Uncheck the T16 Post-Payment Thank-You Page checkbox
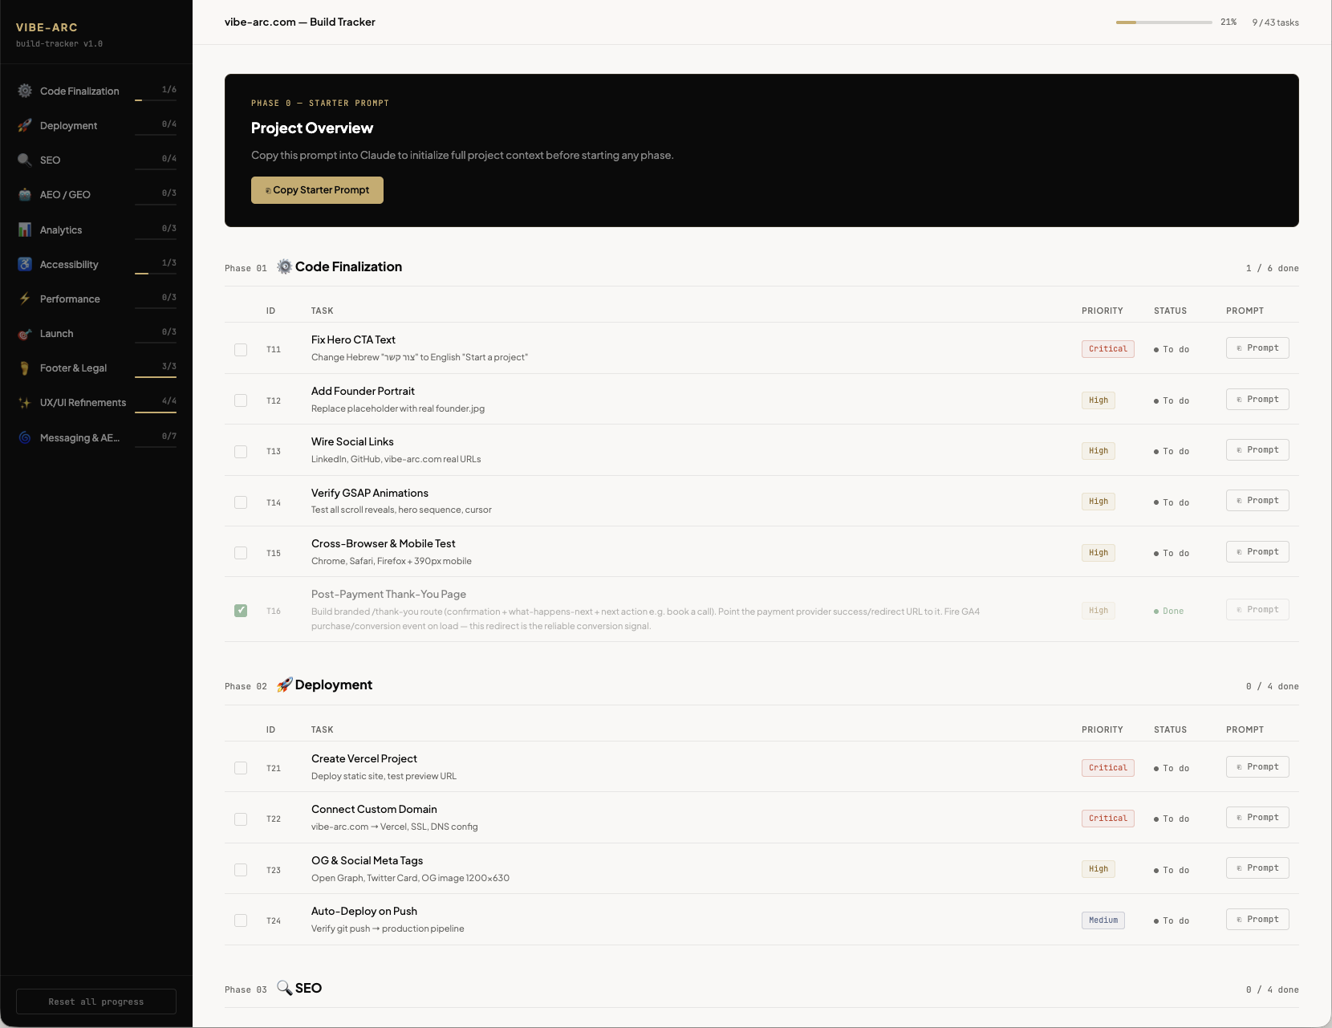 pos(241,611)
